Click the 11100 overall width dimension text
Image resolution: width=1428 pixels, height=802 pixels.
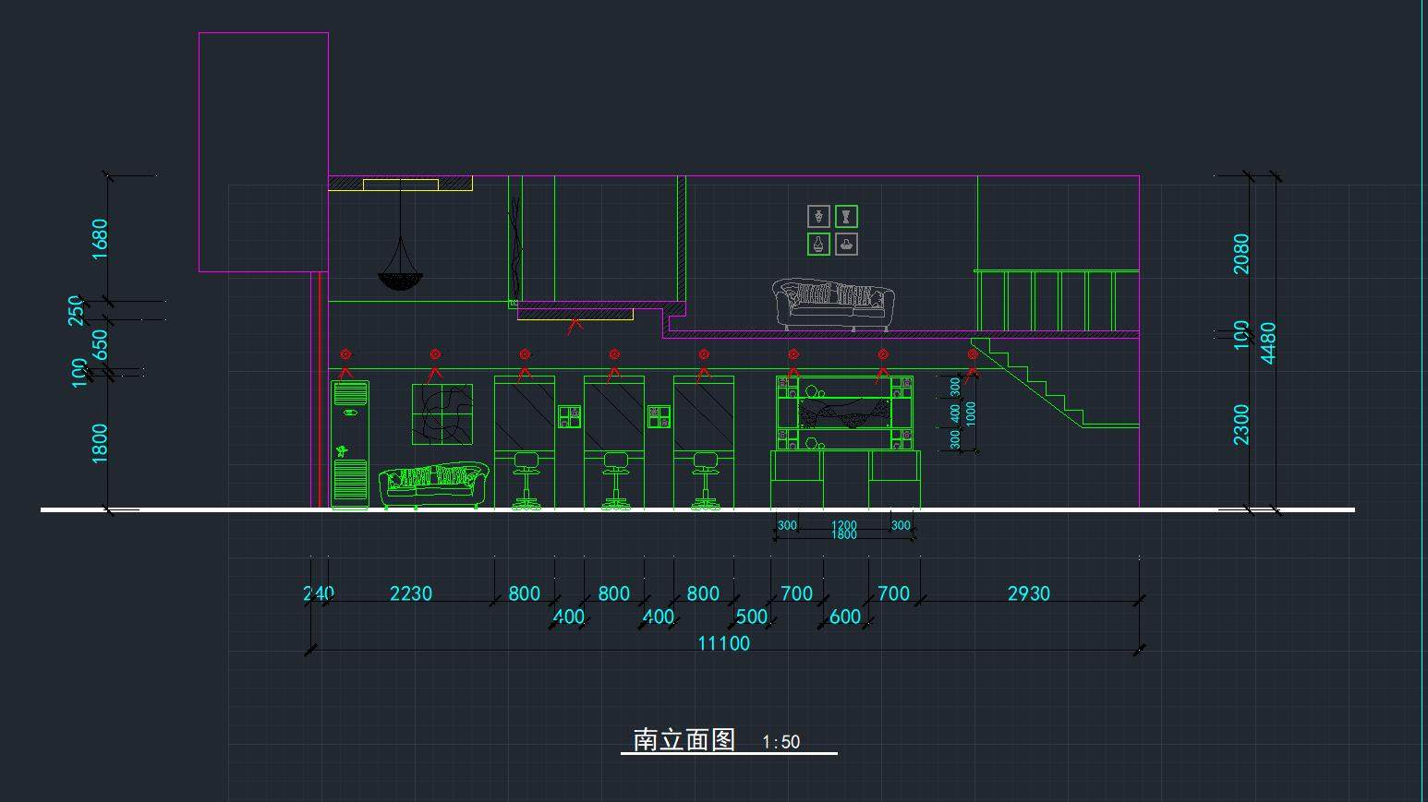(723, 643)
